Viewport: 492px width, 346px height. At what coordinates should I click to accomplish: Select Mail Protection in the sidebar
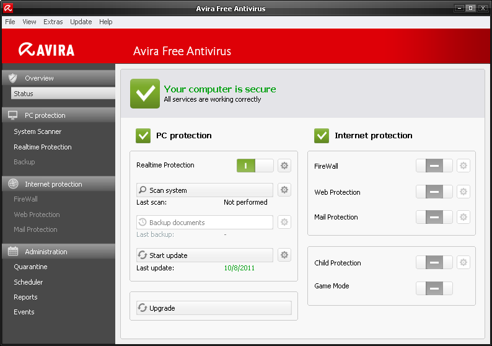click(x=35, y=229)
